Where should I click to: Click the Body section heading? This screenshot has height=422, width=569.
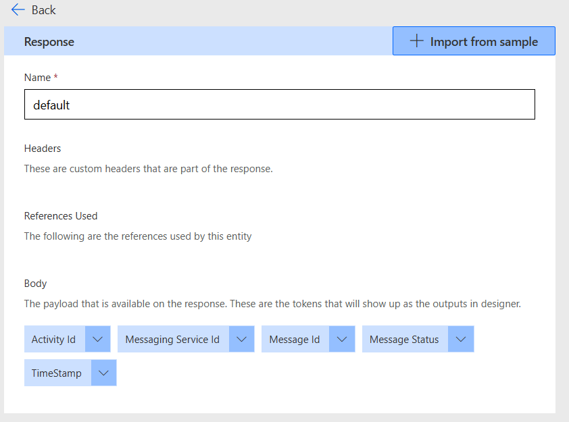pyautogui.click(x=36, y=284)
